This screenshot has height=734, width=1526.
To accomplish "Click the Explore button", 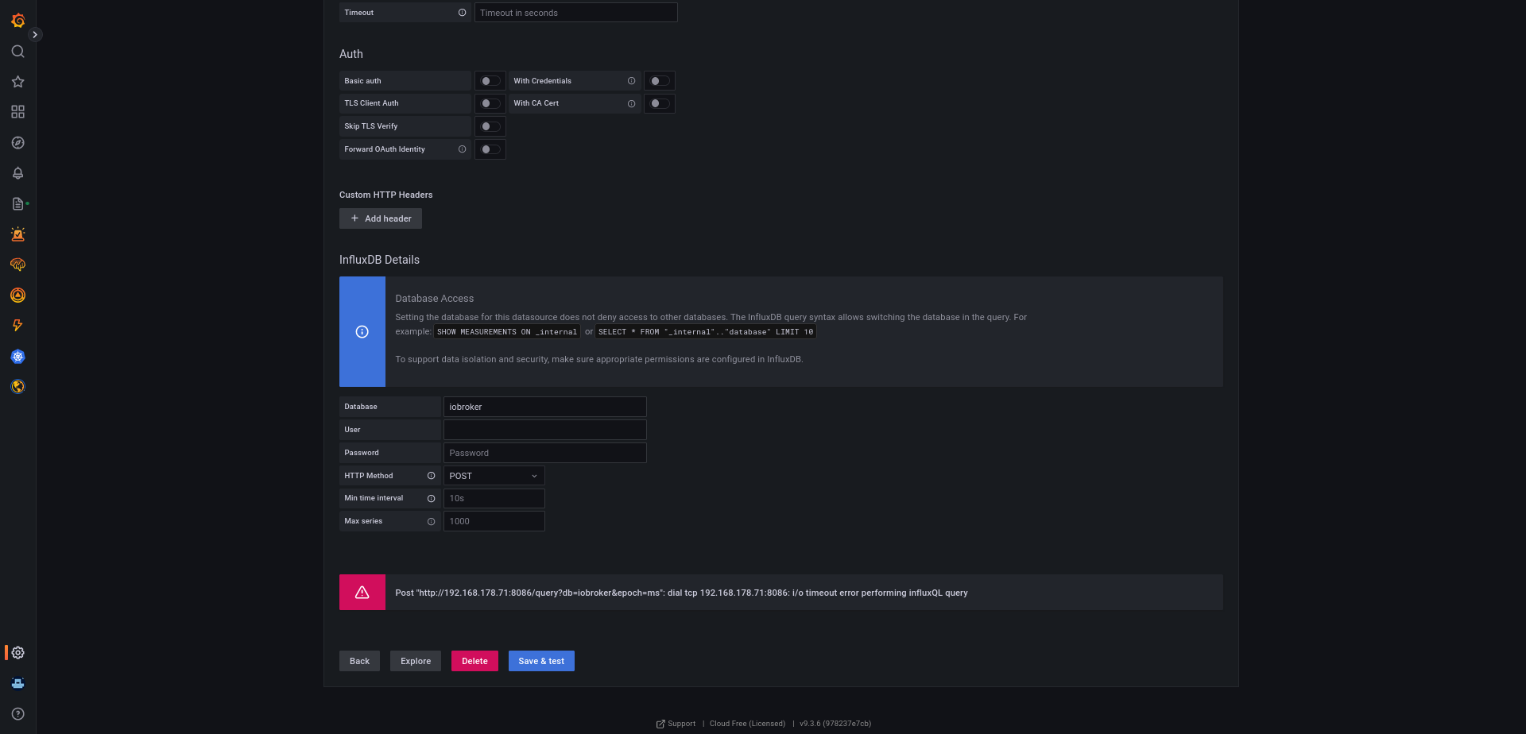I will (x=416, y=661).
